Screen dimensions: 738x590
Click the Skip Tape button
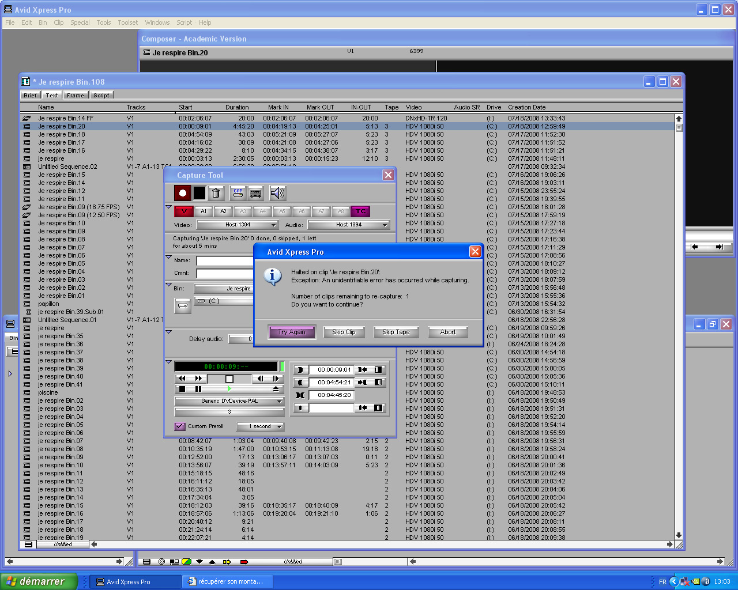pos(396,332)
